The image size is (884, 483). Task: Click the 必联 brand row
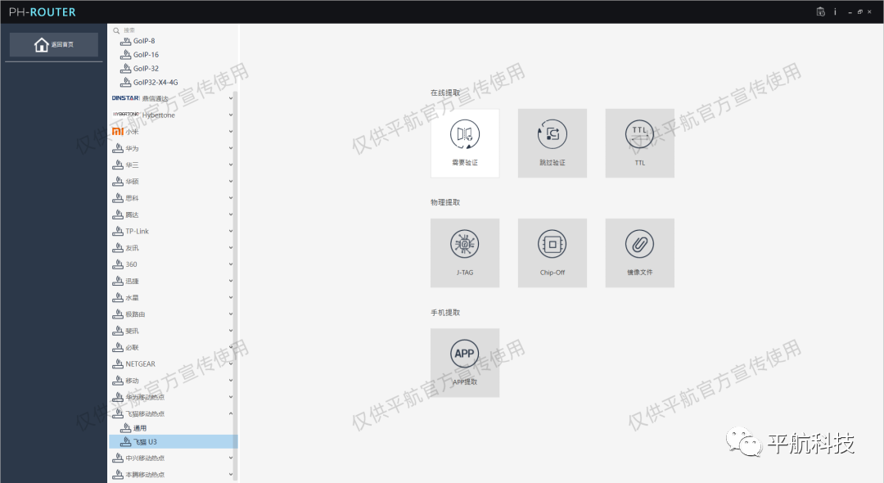173,347
